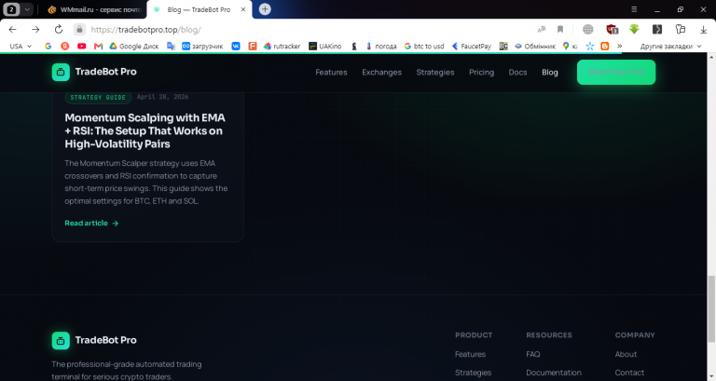
Task: Open the btc to usd bookmark
Action: [424, 46]
